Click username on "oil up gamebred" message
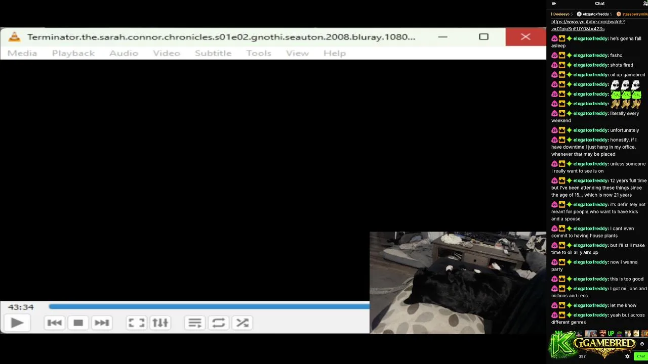Screen dimensions: 648x364 590,75
